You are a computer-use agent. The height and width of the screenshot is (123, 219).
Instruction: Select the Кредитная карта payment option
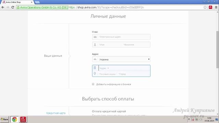(56, 113)
